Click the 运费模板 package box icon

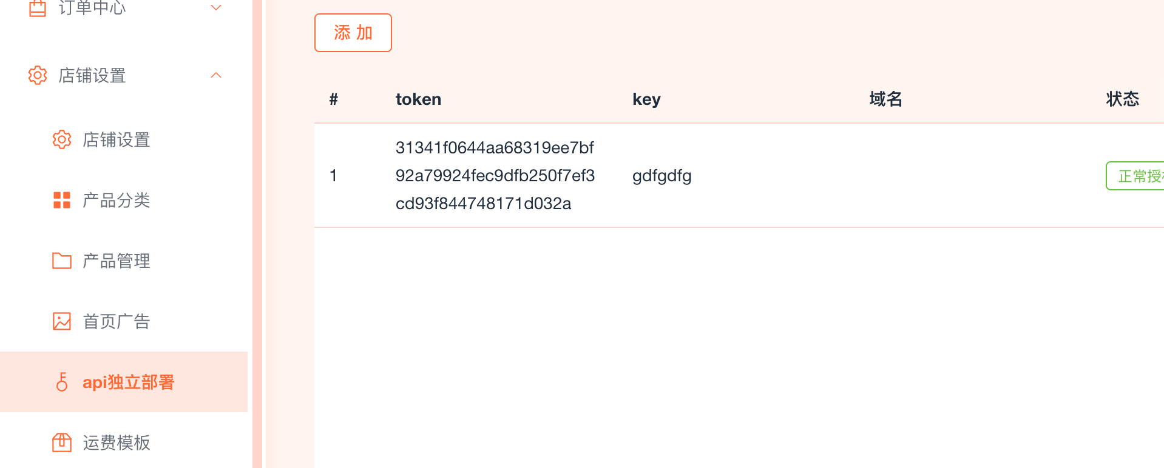[62, 443]
